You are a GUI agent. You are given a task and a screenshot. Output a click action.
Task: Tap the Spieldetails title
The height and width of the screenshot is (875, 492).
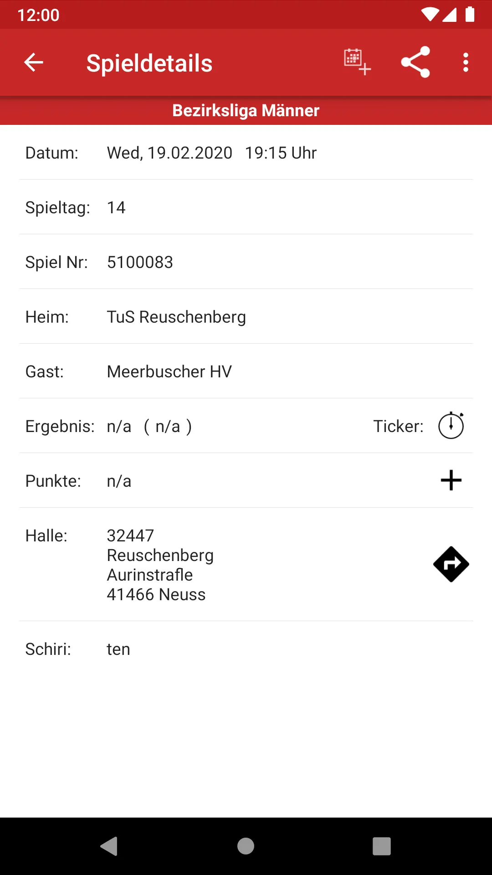point(149,63)
